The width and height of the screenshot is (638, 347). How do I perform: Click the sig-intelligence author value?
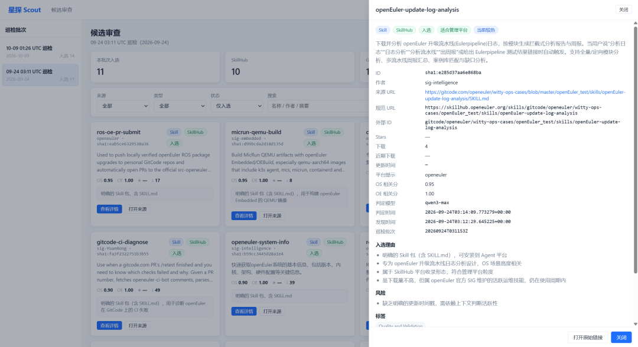pos(441,83)
